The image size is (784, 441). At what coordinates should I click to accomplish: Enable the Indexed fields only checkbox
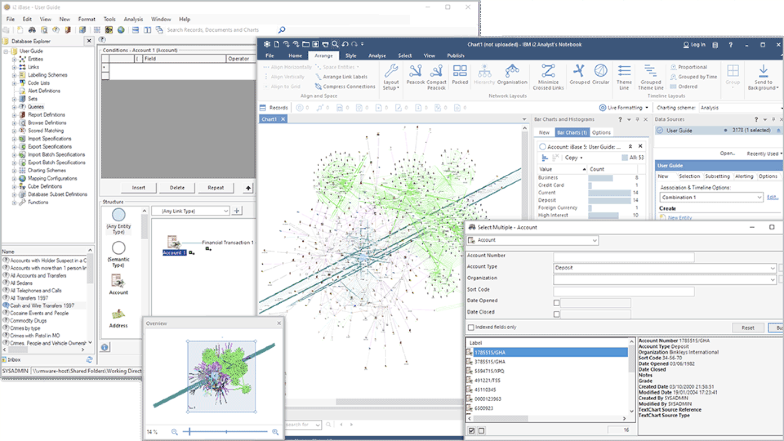pos(471,327)
